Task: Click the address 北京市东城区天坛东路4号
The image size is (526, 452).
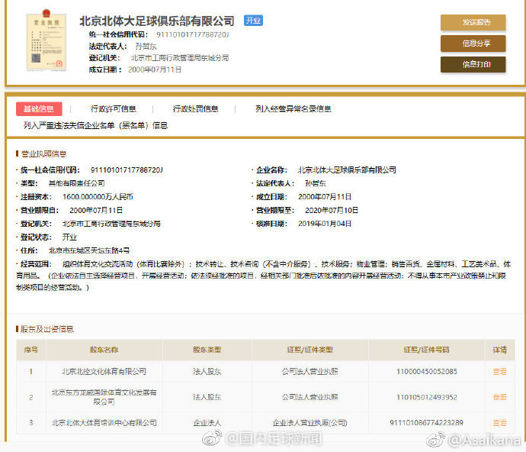Action: [89, 250]
